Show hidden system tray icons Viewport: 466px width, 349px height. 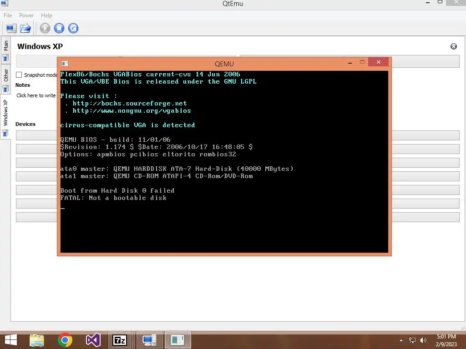[401, 340]
